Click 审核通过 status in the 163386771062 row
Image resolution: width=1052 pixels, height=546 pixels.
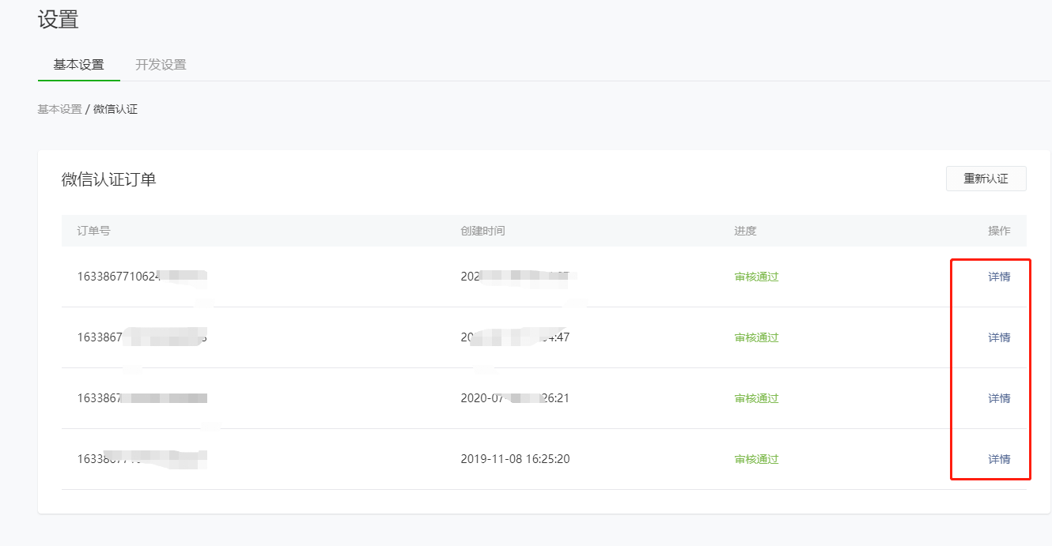point(756,277)
